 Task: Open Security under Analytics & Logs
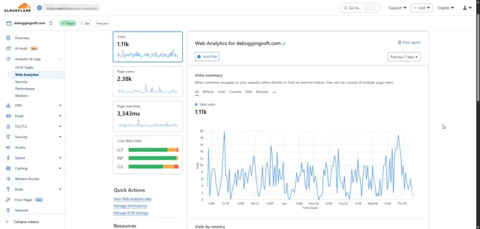click(21, 81)
